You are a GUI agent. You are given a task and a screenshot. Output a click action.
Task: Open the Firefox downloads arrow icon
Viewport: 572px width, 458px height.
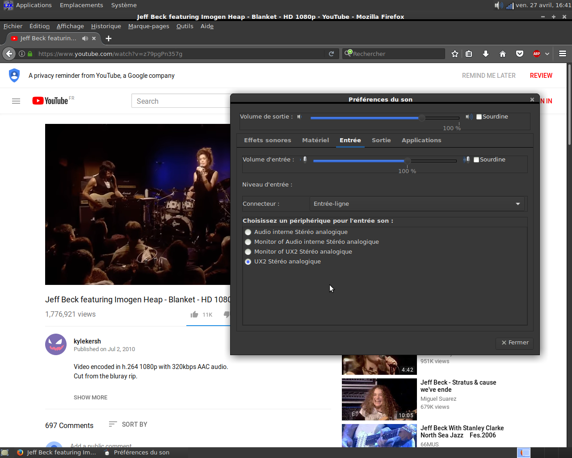coord(486,54)
